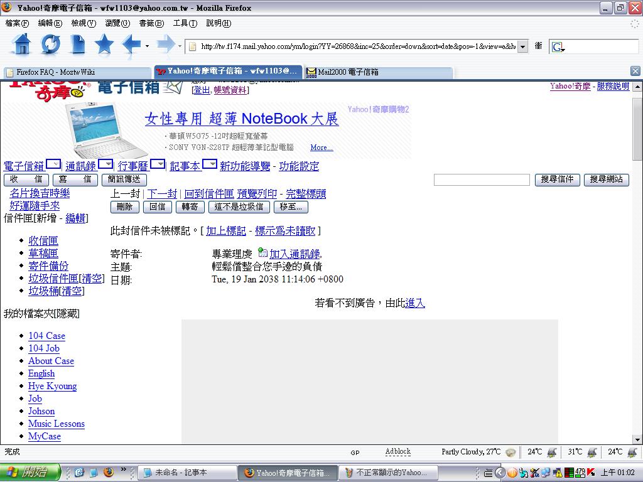Go back with the left arrow icon

[x=132, y=45]
